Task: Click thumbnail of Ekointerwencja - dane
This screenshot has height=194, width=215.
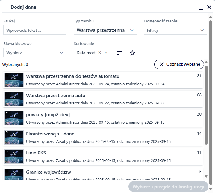Action: 14,137
